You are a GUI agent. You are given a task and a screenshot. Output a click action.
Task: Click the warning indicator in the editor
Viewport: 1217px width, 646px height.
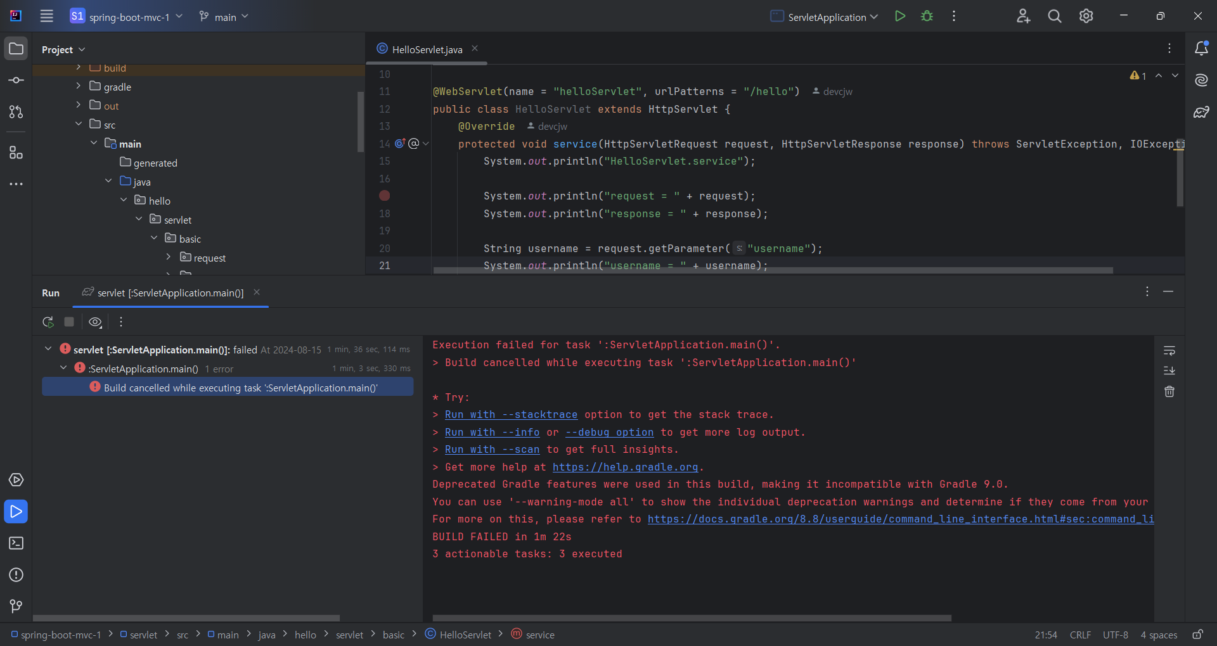pos(1138,76)
